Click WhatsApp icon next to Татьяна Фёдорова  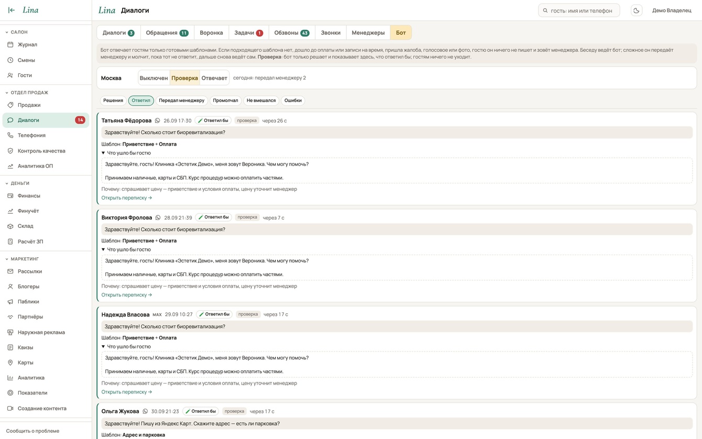tap(157, 120)
